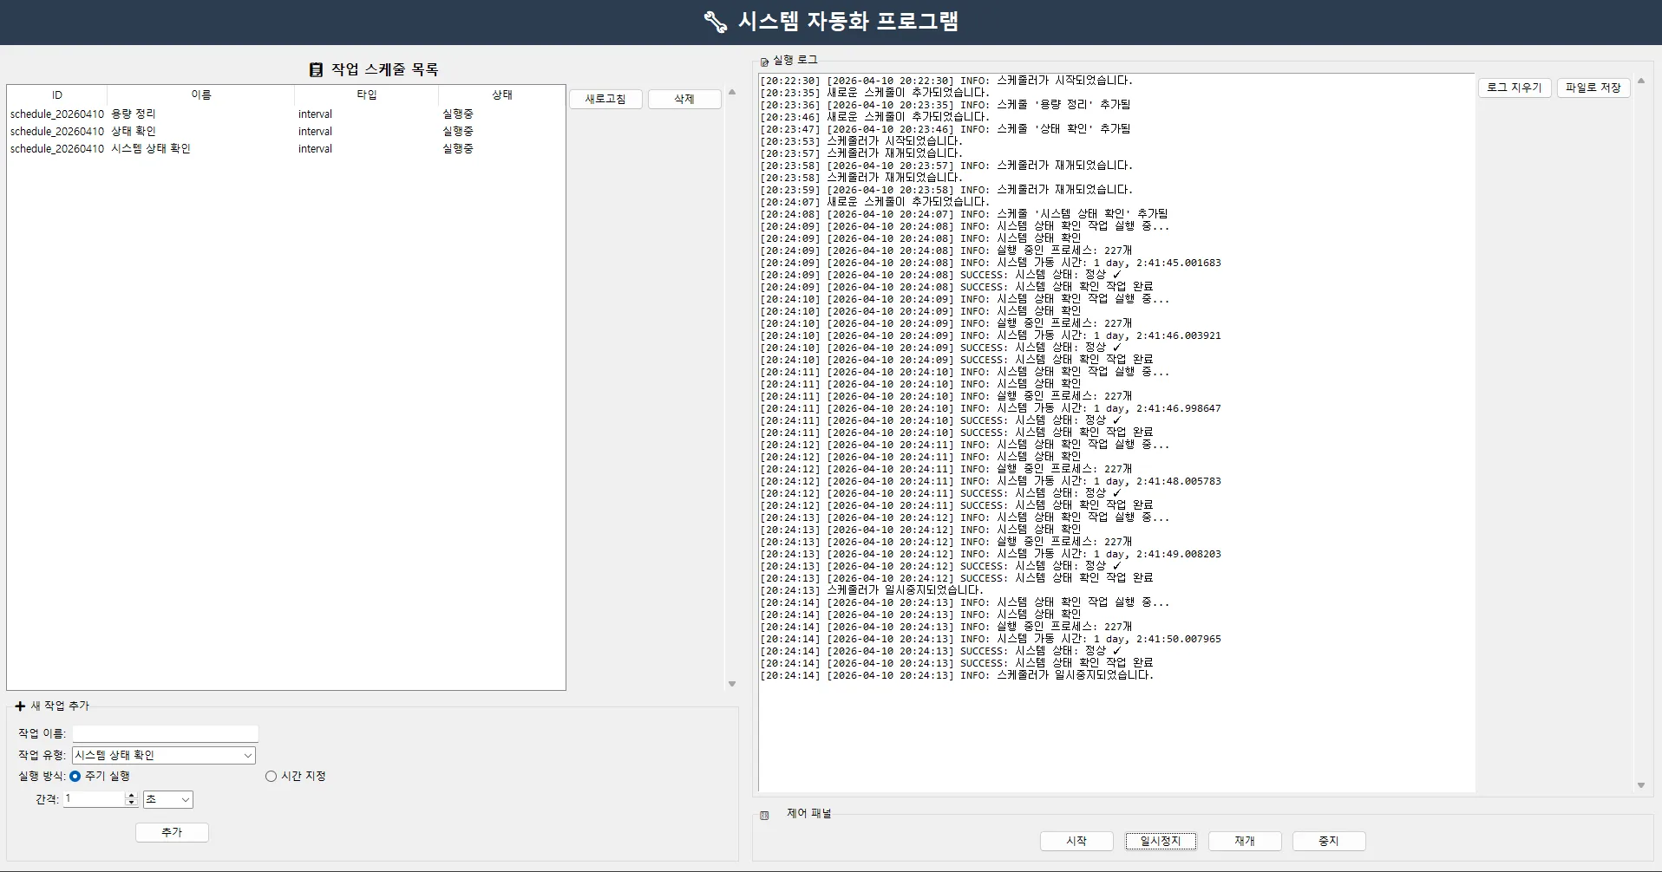Sort by the 상태 column header

point(502,95)
